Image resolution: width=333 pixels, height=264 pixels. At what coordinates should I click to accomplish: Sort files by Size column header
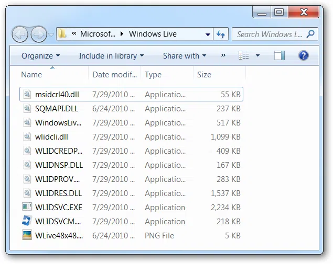(x=204, y=75)
